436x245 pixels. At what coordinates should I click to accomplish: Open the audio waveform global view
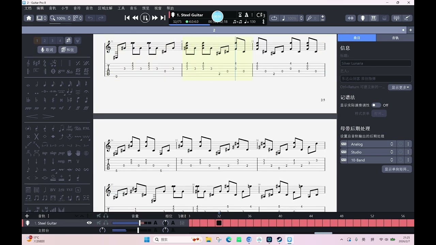click(351, 18)
